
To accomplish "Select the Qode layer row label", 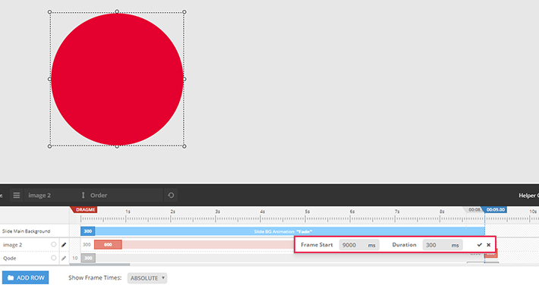I will point(10,258).
